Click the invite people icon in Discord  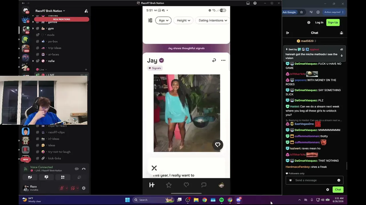tap(86, 11)
